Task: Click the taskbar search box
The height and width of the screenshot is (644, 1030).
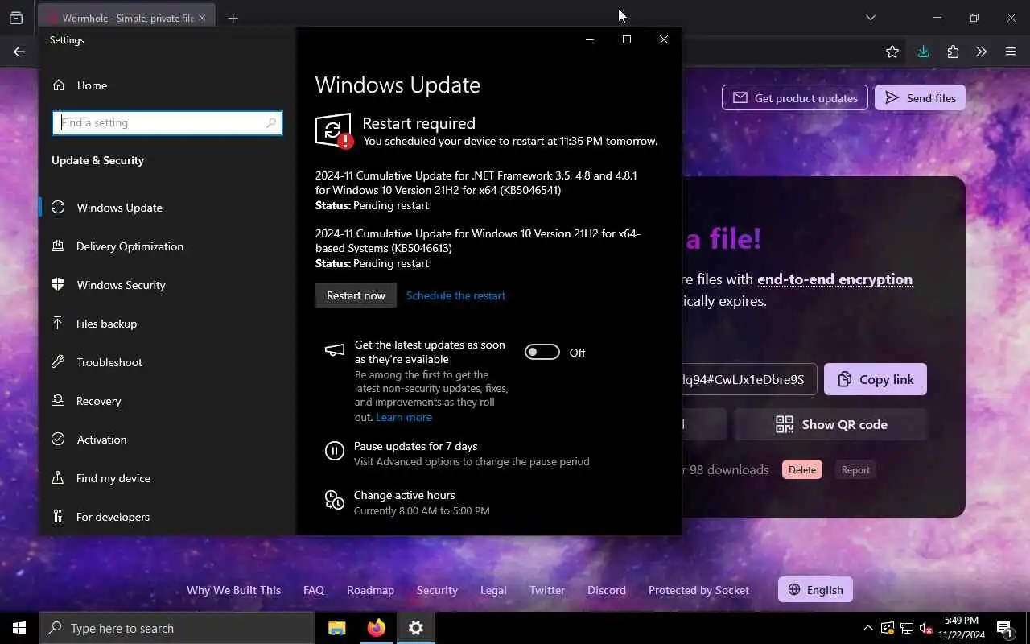Action: point(177,628)
